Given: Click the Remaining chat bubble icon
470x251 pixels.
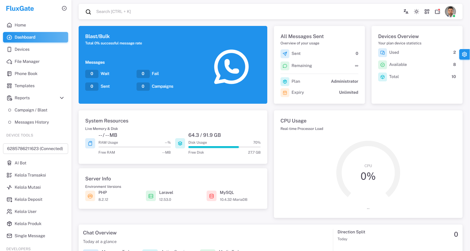Looking at the screenshot, I should (x=285, y=66).
